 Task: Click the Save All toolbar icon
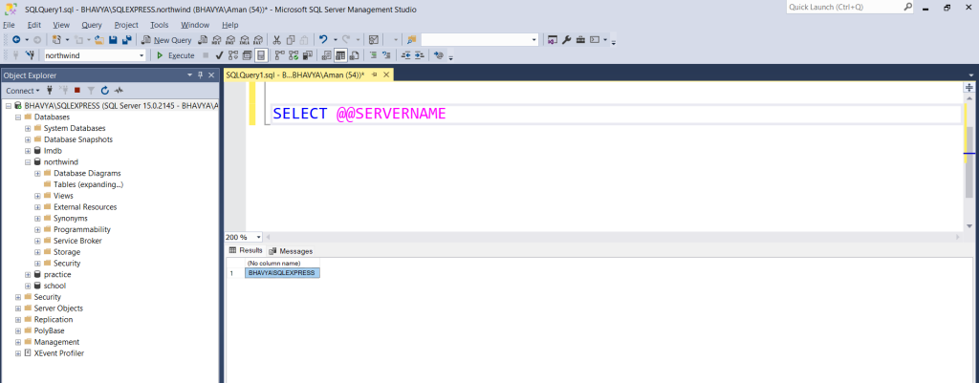pyautogui.click(x=127, y=40)
